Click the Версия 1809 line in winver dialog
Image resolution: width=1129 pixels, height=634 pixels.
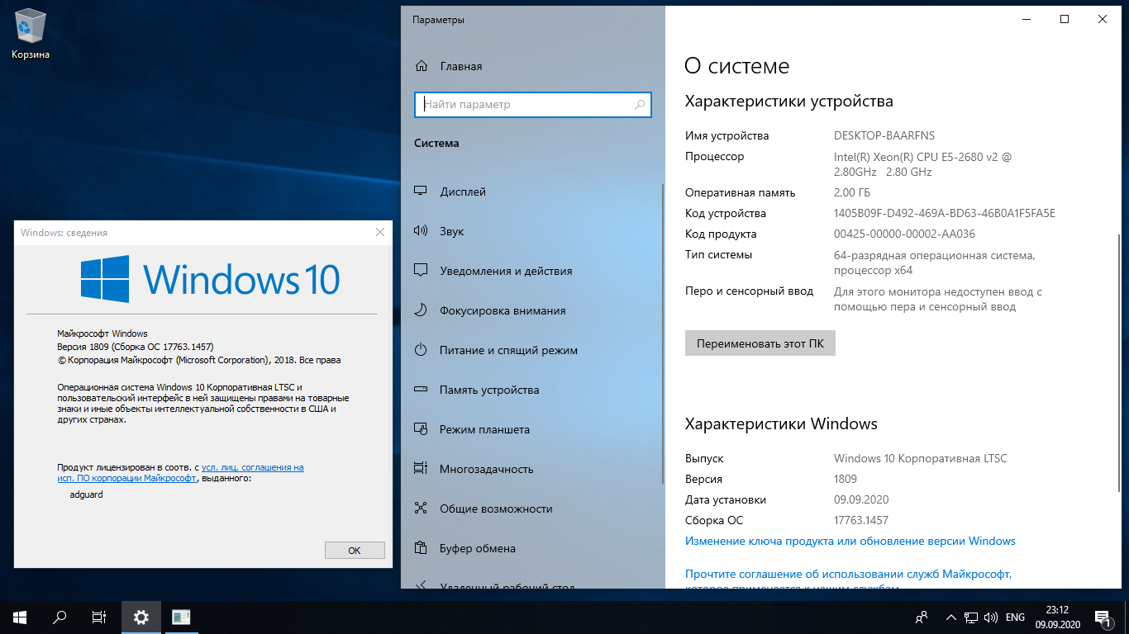(x=136, y=347)
